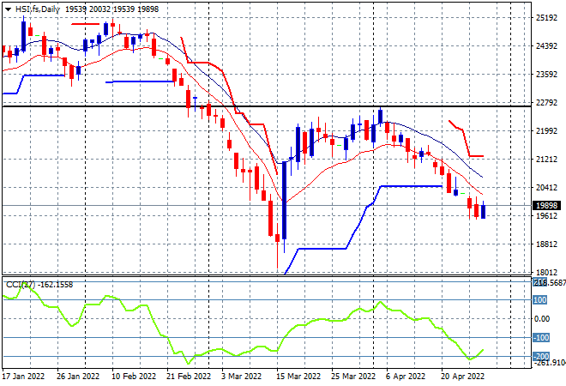Image resolution: width=566 pixels, height=386 pixels.
Task: Click the CCI(27) -162.1558 indicator label
Action: click(39, 285)
